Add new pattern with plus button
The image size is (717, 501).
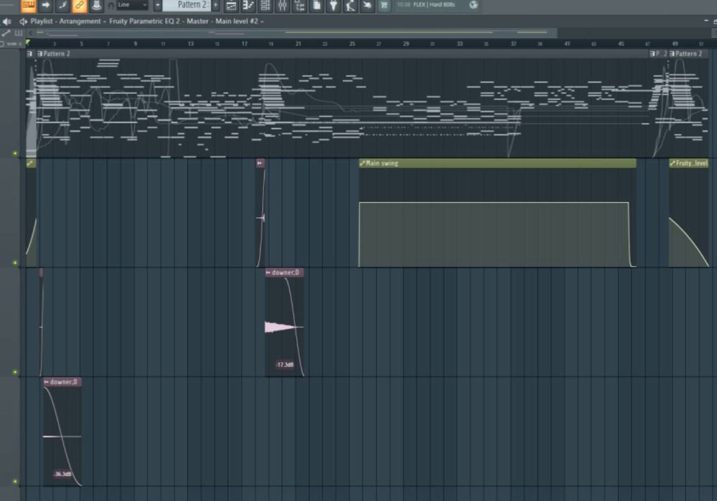coord(216,6)
